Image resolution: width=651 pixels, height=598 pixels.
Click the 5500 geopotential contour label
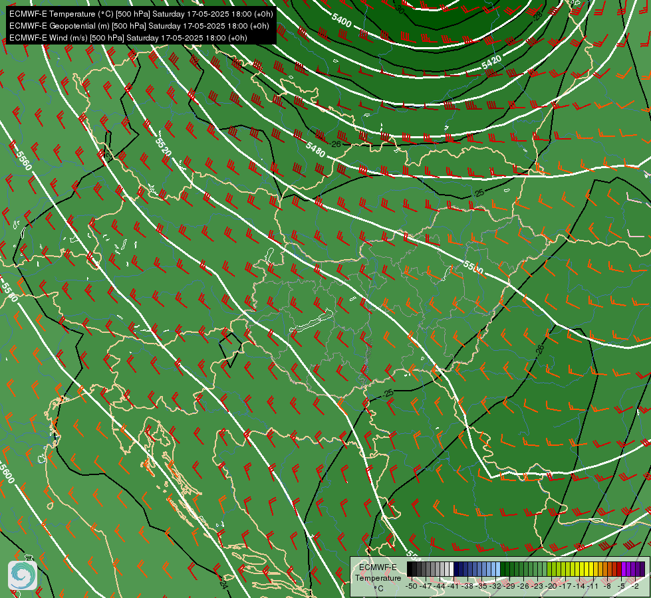pyautogui.click(x=473, y=268)
